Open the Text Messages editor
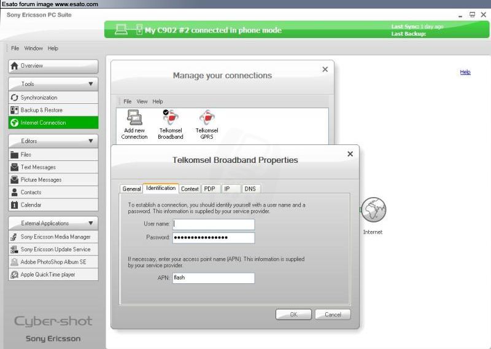The height and width of the screenshot is (349, 491). [53, 167]
